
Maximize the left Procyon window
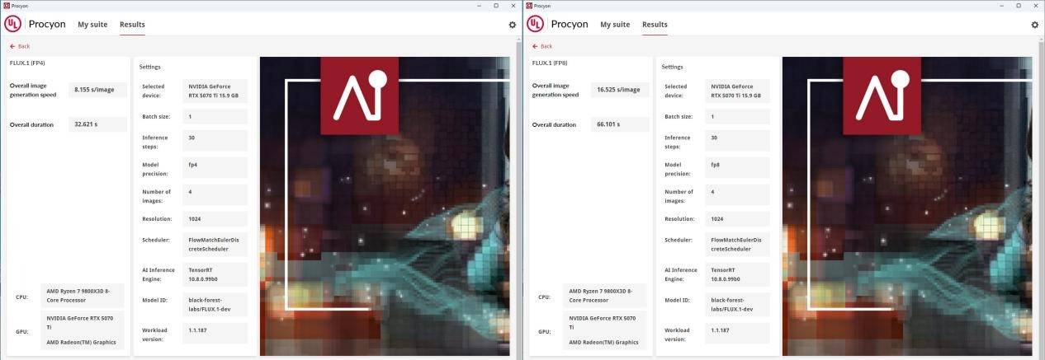(496, 5)
